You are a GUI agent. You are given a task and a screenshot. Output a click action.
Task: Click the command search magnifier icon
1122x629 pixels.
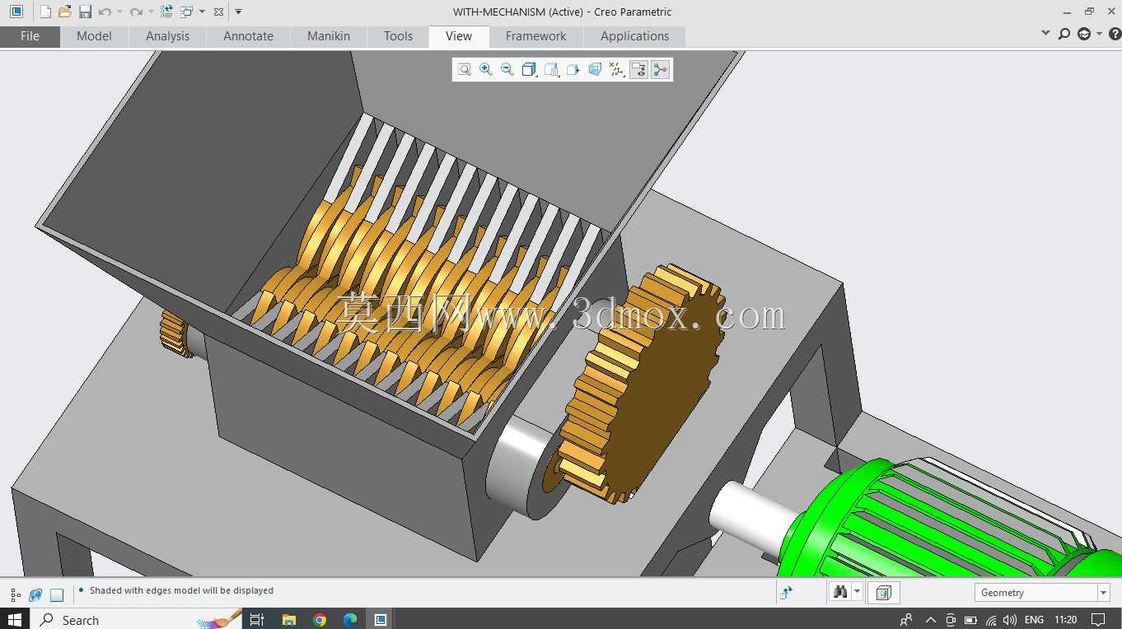[x=1064, y=34]
